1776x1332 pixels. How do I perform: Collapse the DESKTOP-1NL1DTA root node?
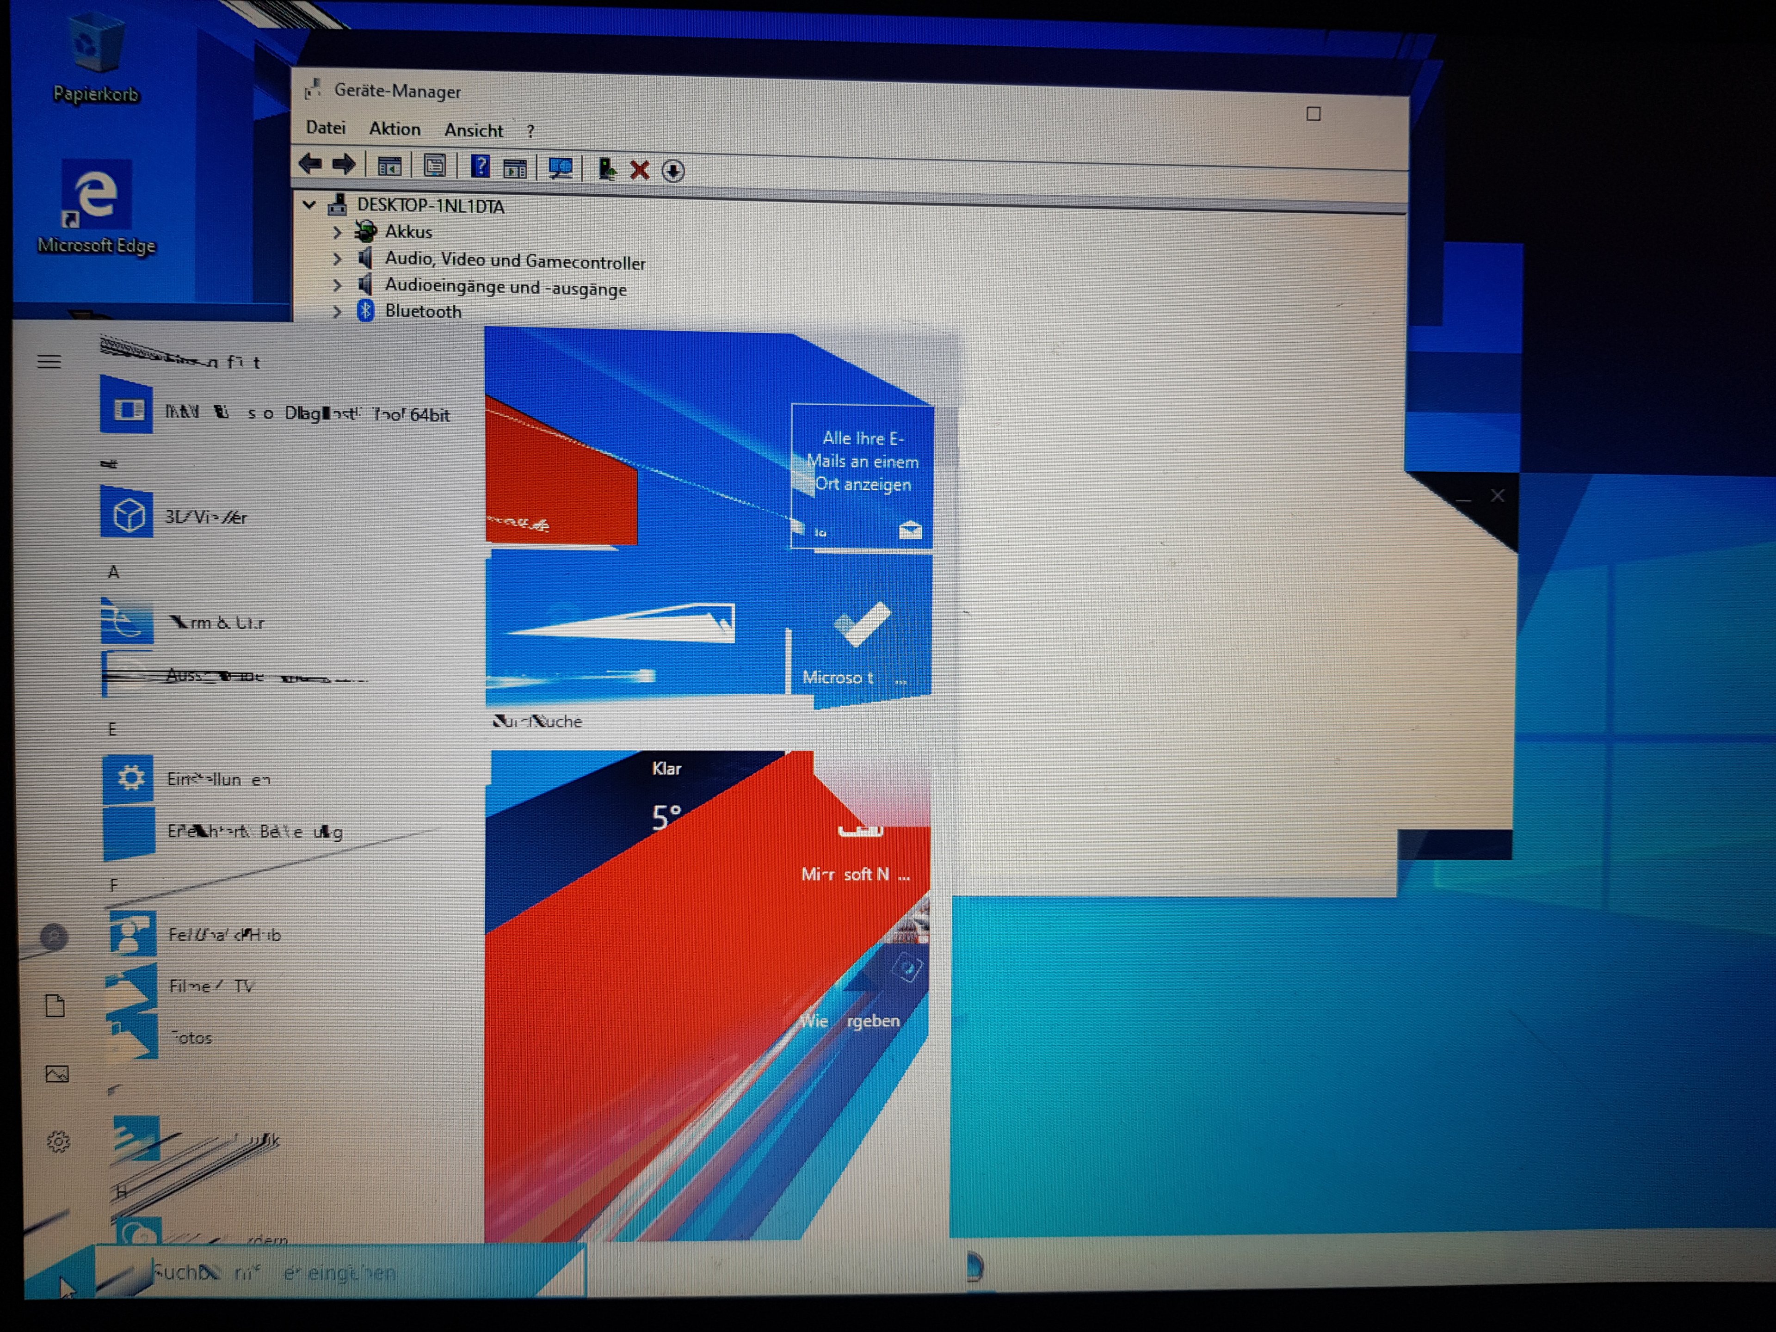tap(309, 205)
